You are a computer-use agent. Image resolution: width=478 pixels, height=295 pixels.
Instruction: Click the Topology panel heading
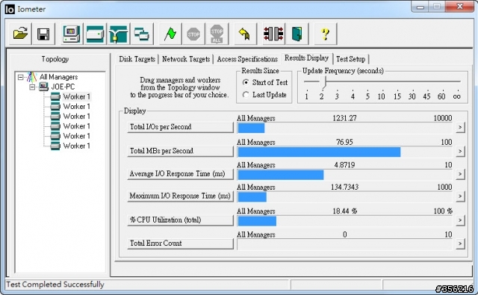(55, 59)
